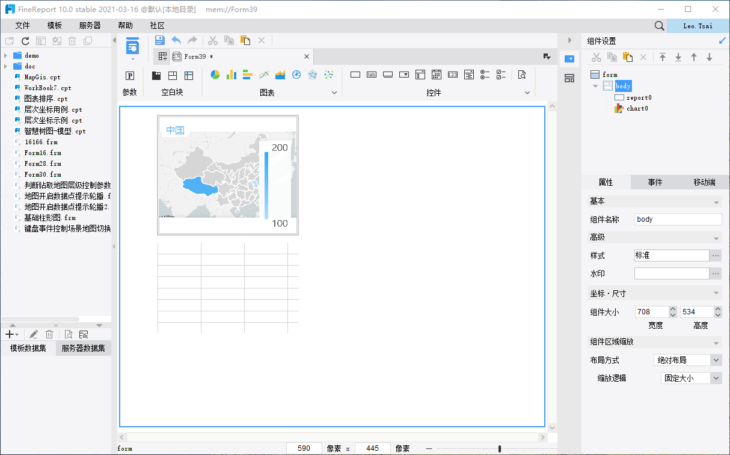Insert a gauge chart from the chart toolbar

pos(296,75)
